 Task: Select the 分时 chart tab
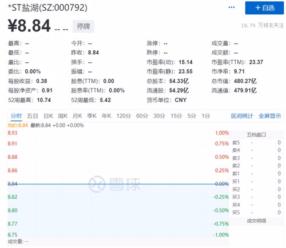(16, 116)
